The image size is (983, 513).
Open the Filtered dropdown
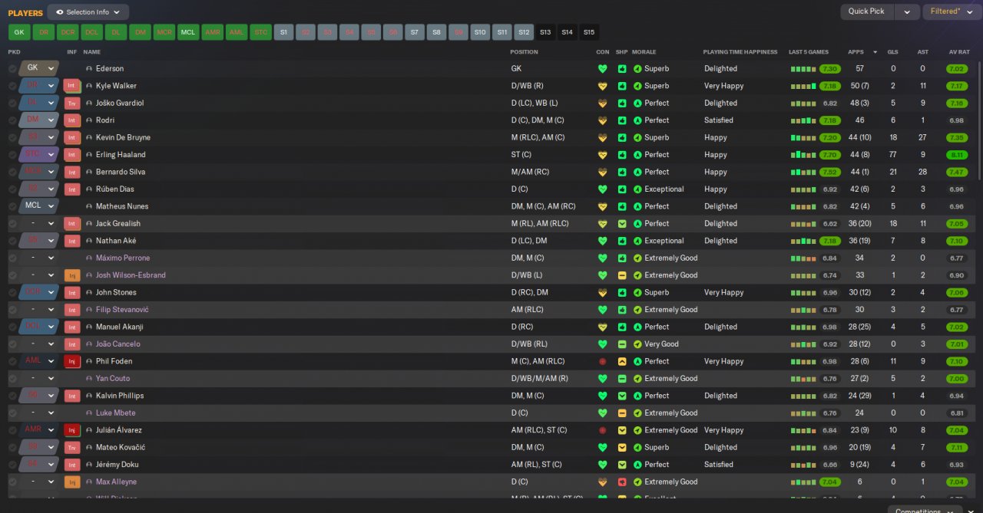pyautogui.click(x=951, y=12)
